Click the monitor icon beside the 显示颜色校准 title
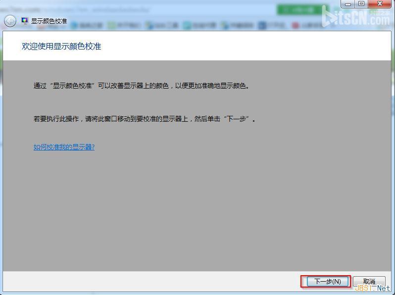This screenshot has height=295, width=395. 25,21
